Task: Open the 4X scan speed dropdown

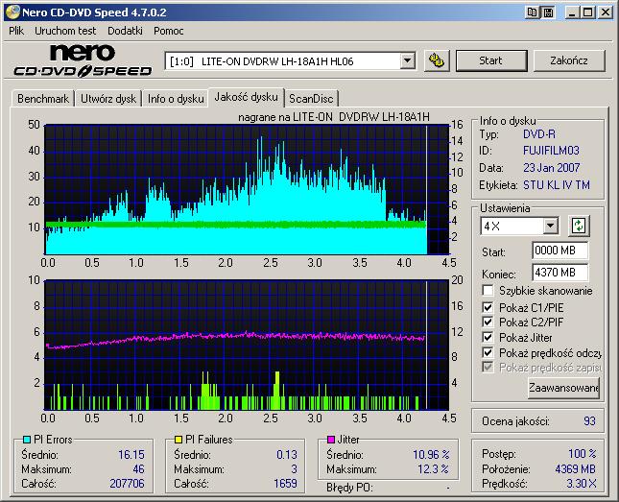Action: click(x=550, y=227)
